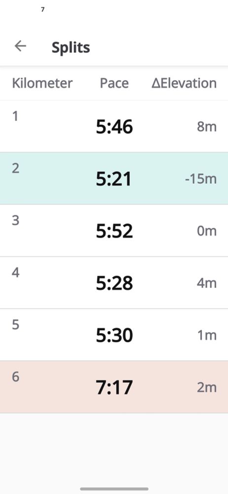The height and width of the screenshot is (494, 228).
Task: Tap the back arrow icon
Action: click(20, 46)
